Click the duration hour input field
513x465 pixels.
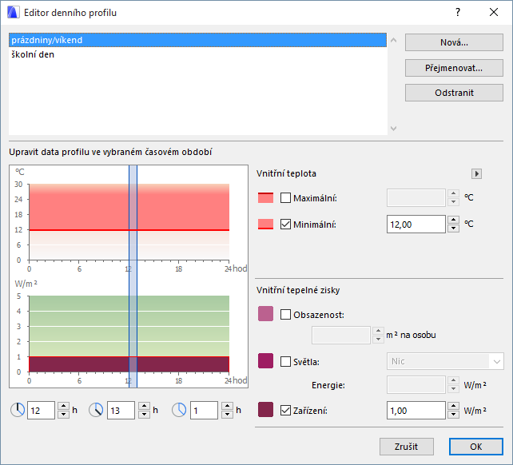pos(204,411)
